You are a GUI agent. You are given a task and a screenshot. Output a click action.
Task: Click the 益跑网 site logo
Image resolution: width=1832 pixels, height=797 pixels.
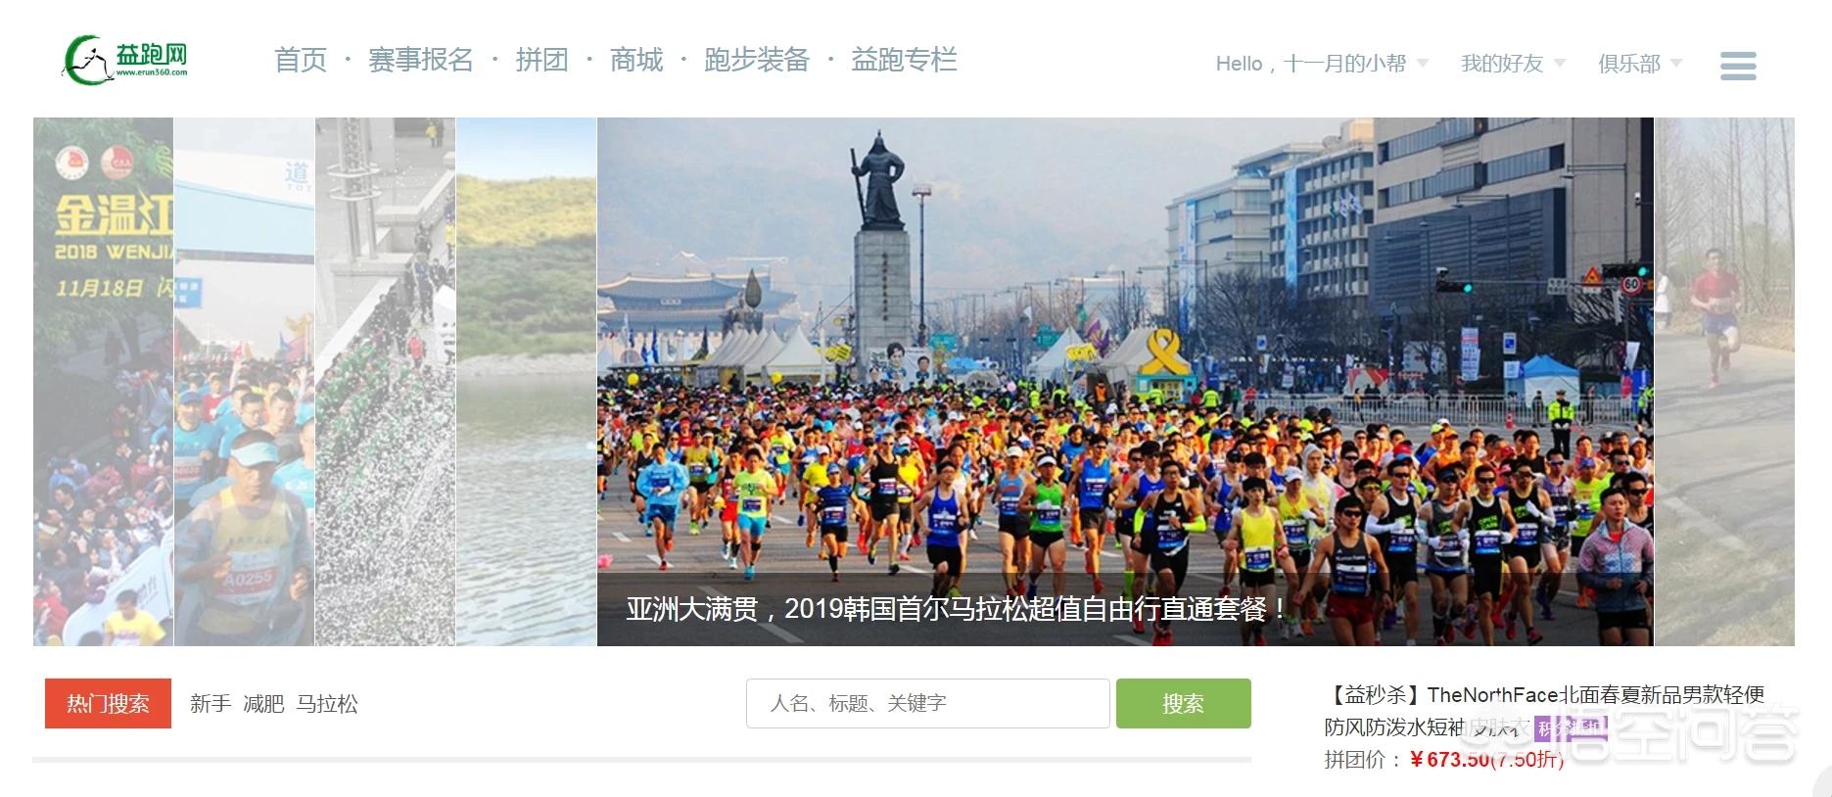125,60
